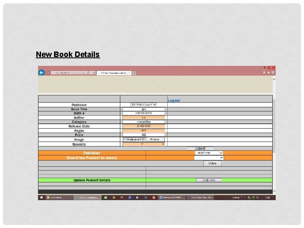This screenshot has width=304, height=228.
Task: Click the browser address bar URL
Action: (70, 73)
